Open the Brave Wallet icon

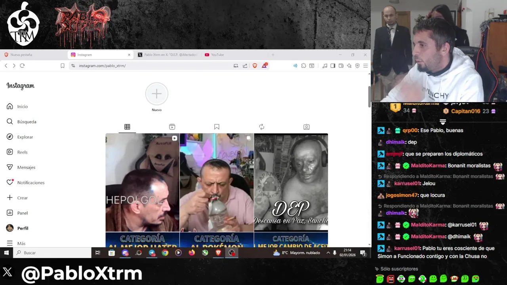coord(341,66)
